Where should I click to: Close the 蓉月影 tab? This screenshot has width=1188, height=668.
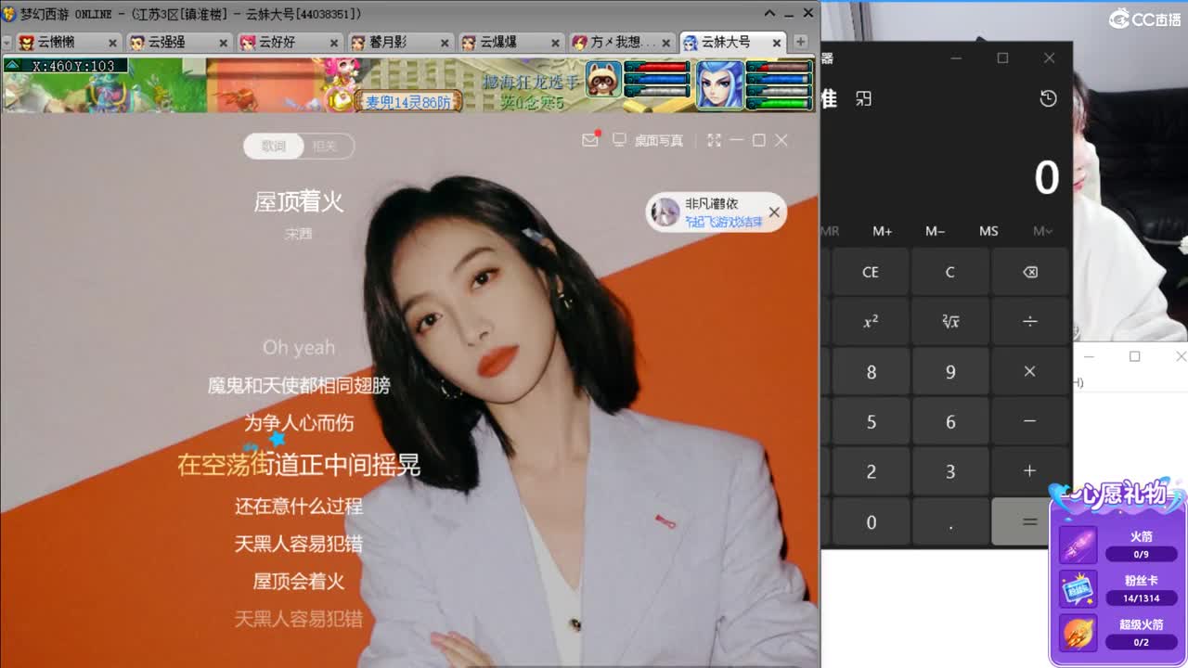445,43
